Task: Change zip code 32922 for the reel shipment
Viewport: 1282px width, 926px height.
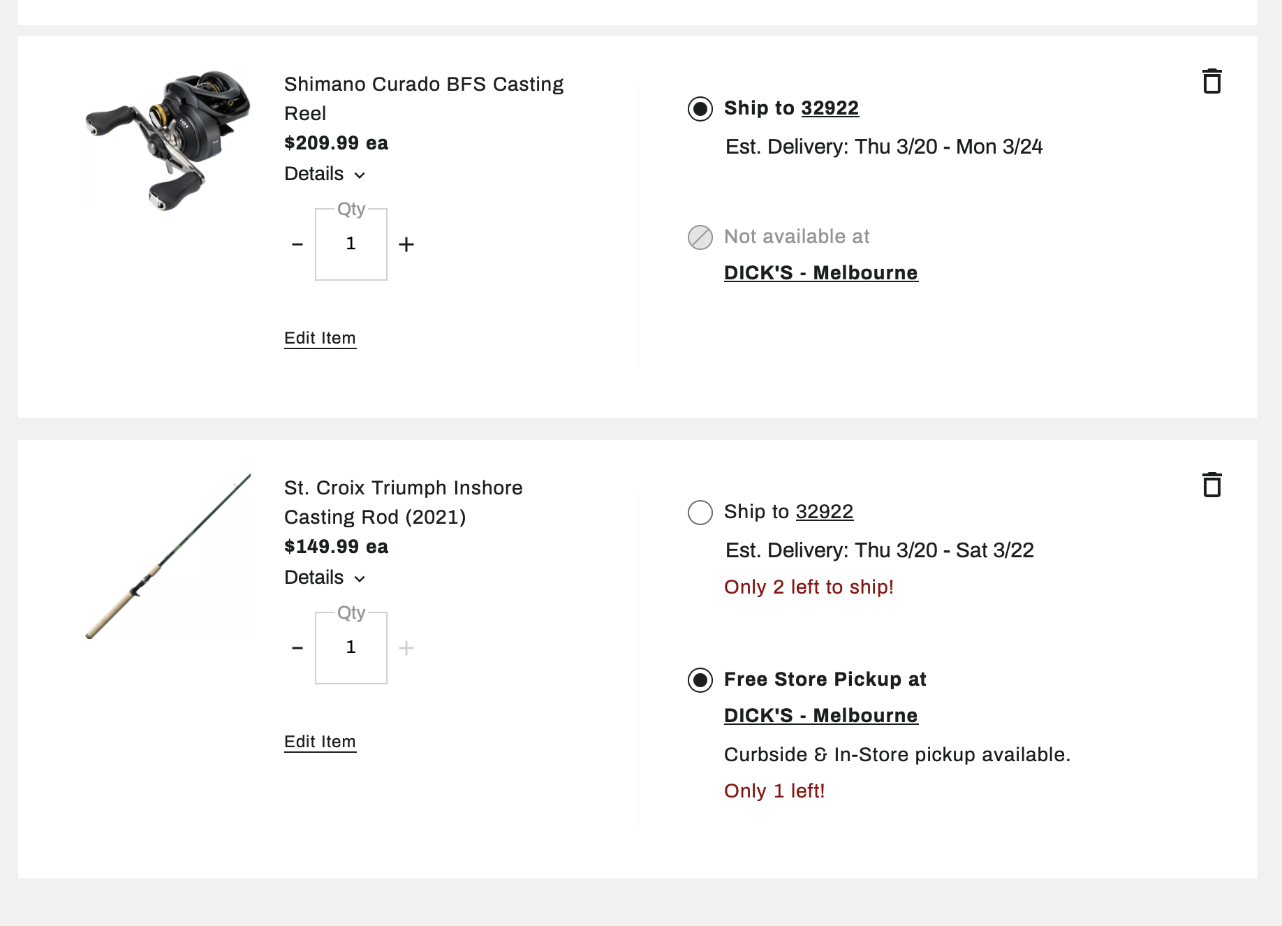Action: click(x=830, y=108)
